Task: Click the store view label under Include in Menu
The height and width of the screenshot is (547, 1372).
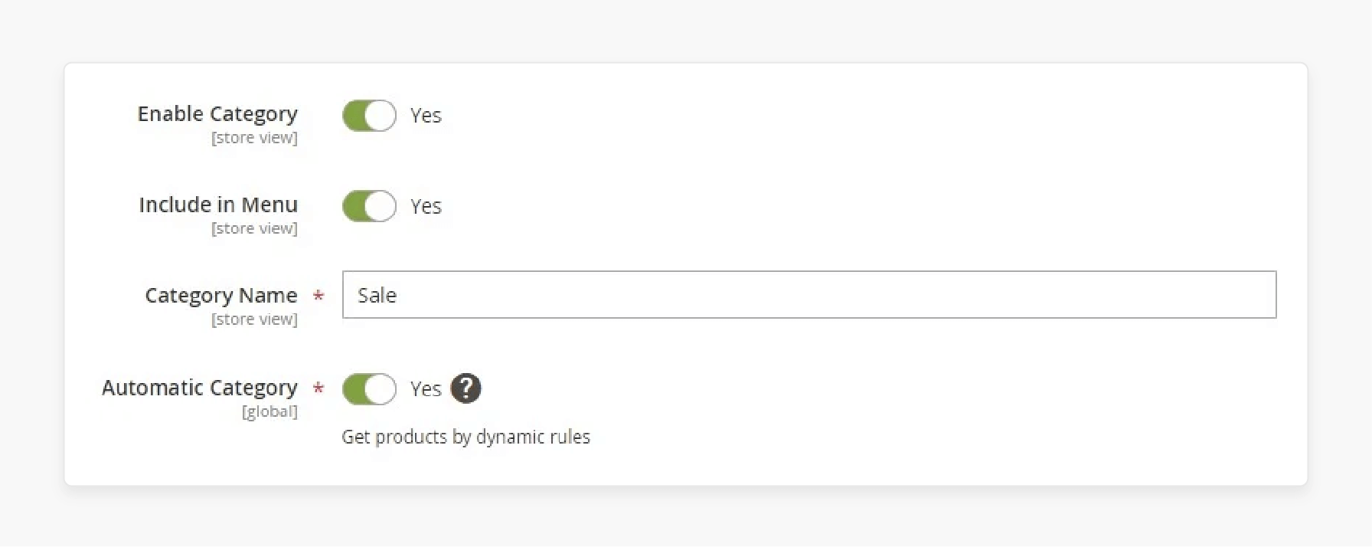Action: click(254, 228)
